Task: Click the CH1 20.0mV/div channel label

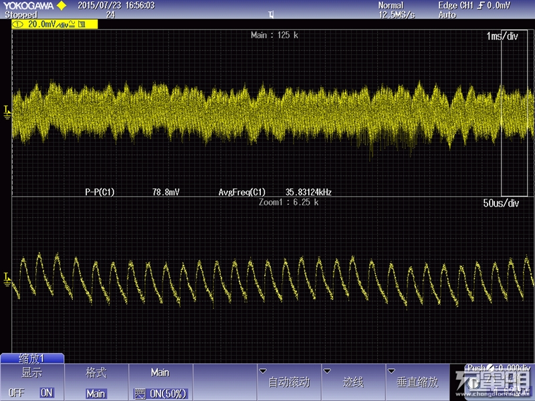Action: [x=55, y=24]
